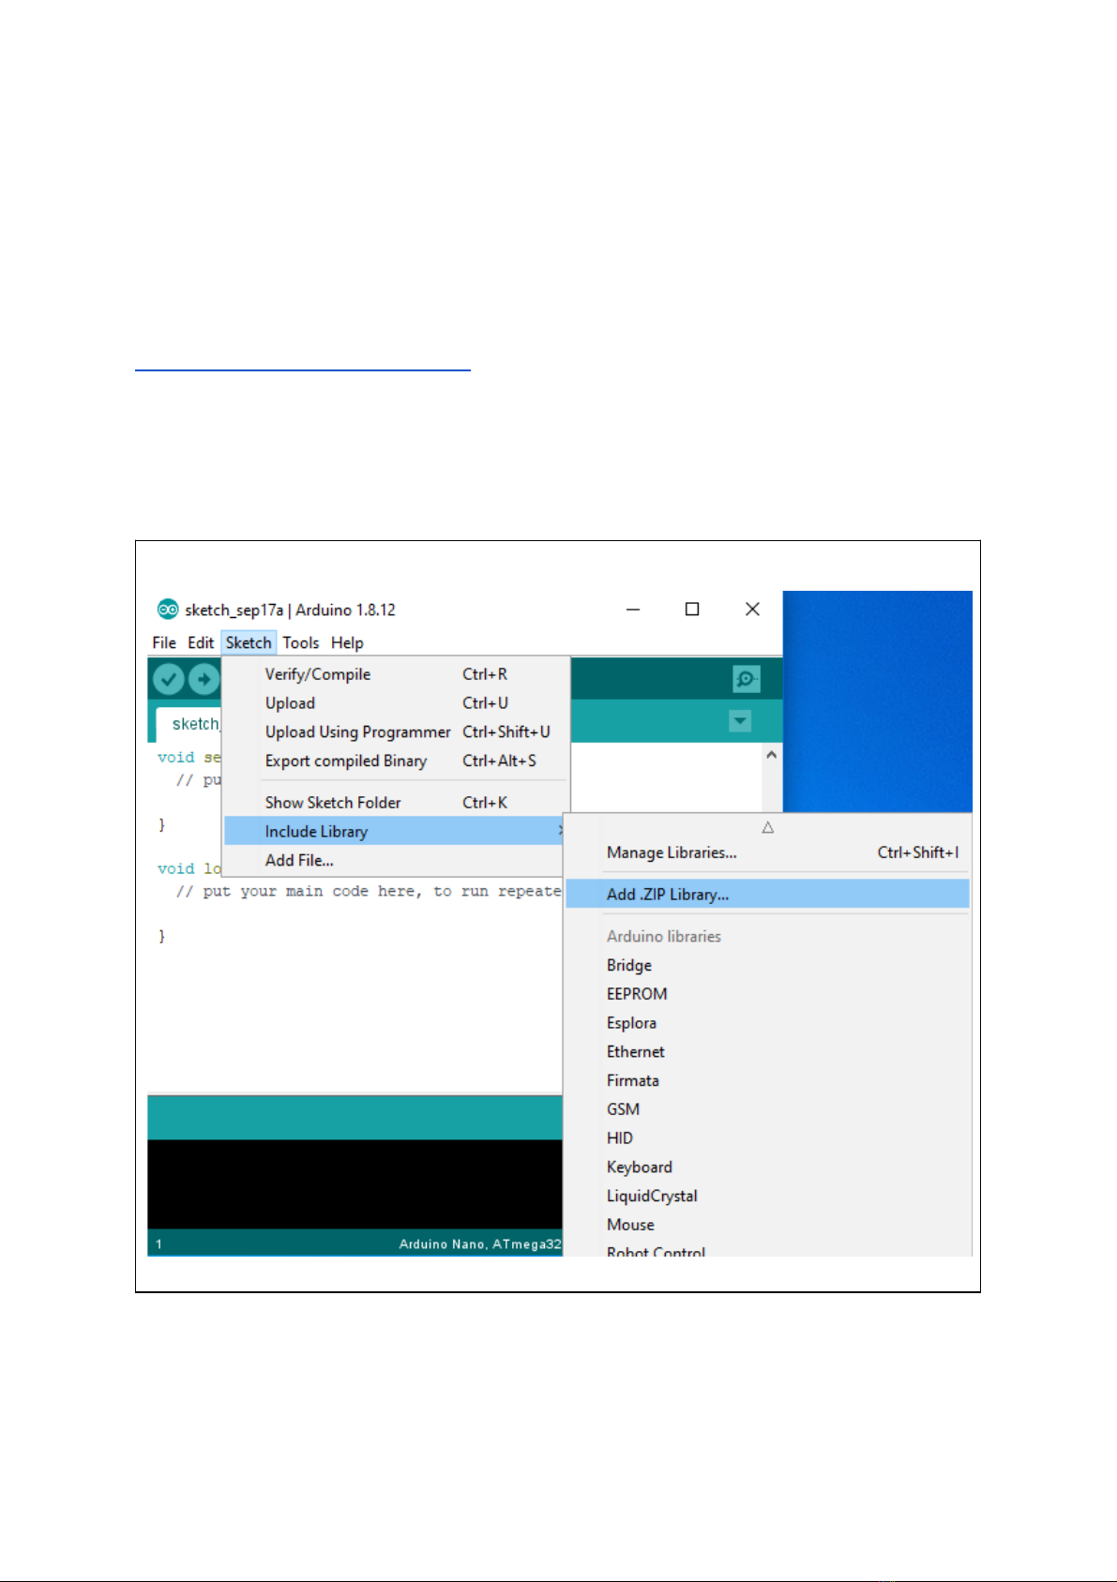Include the LiquidCrystal library
This screenshot has width=1117, height=1582.
(x=767, y=1197)
